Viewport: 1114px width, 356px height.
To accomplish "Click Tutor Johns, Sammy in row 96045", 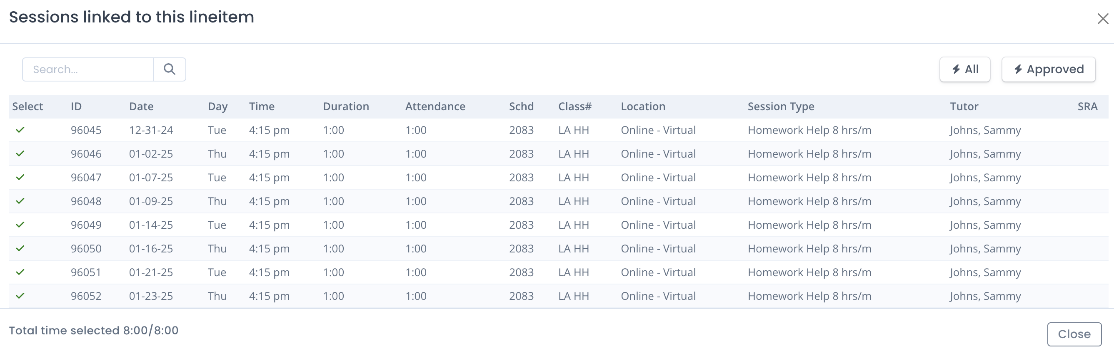I will tap(985, 130).
